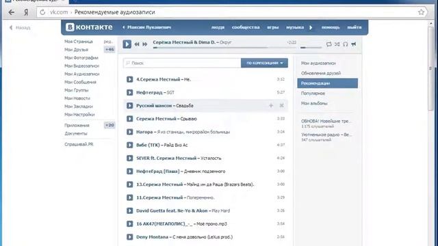Image resolution: width=438 pixels, height=246 pixels.
Task: Open the 'Мои альбомы' tab
Action: [314, 103]
